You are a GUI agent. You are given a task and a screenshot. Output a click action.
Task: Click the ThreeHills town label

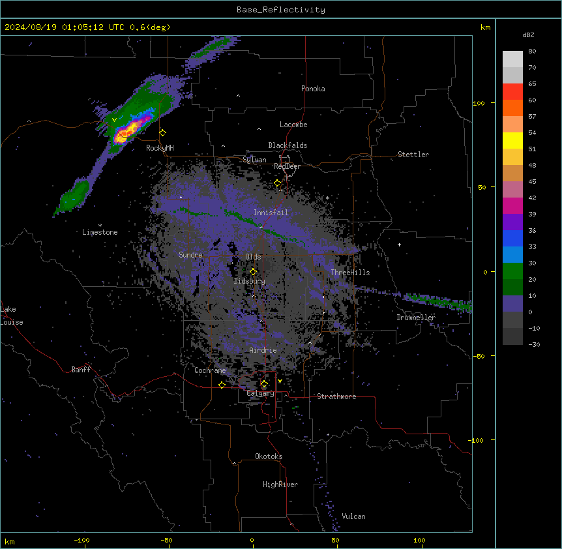350,273
